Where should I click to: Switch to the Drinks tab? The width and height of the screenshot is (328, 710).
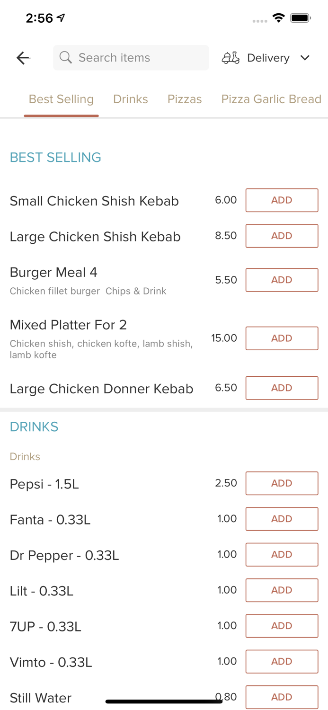pos(131,99)
